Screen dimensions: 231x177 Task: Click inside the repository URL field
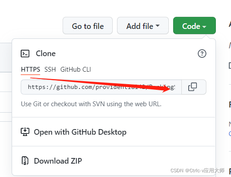pos(101,87)
